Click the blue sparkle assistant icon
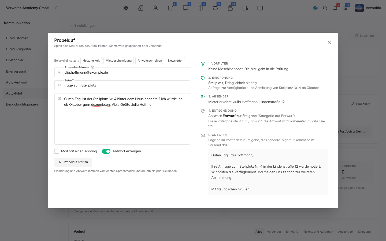This screenshot has width=386, height=241. pos(315,8)
